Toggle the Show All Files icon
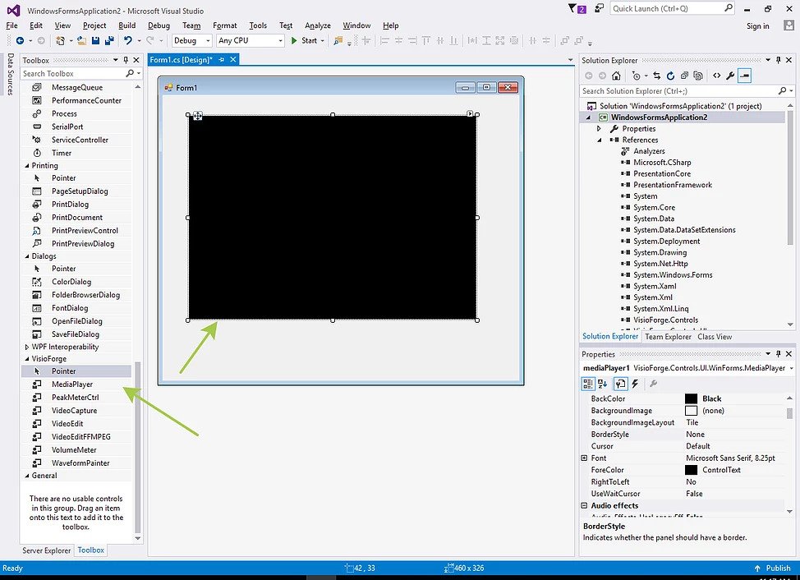This screenshot has height=580, width=800. pyautogui.click(x=698, y=76)
